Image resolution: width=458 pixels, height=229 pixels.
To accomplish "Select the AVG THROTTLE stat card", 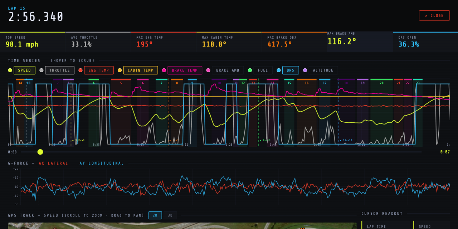I will tap(98, 42).
